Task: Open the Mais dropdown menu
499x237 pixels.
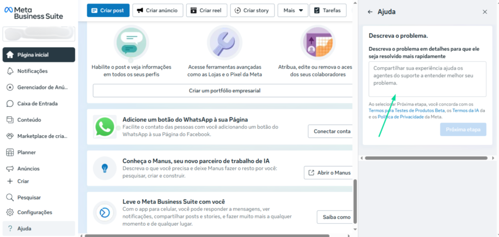Action: 293,10
